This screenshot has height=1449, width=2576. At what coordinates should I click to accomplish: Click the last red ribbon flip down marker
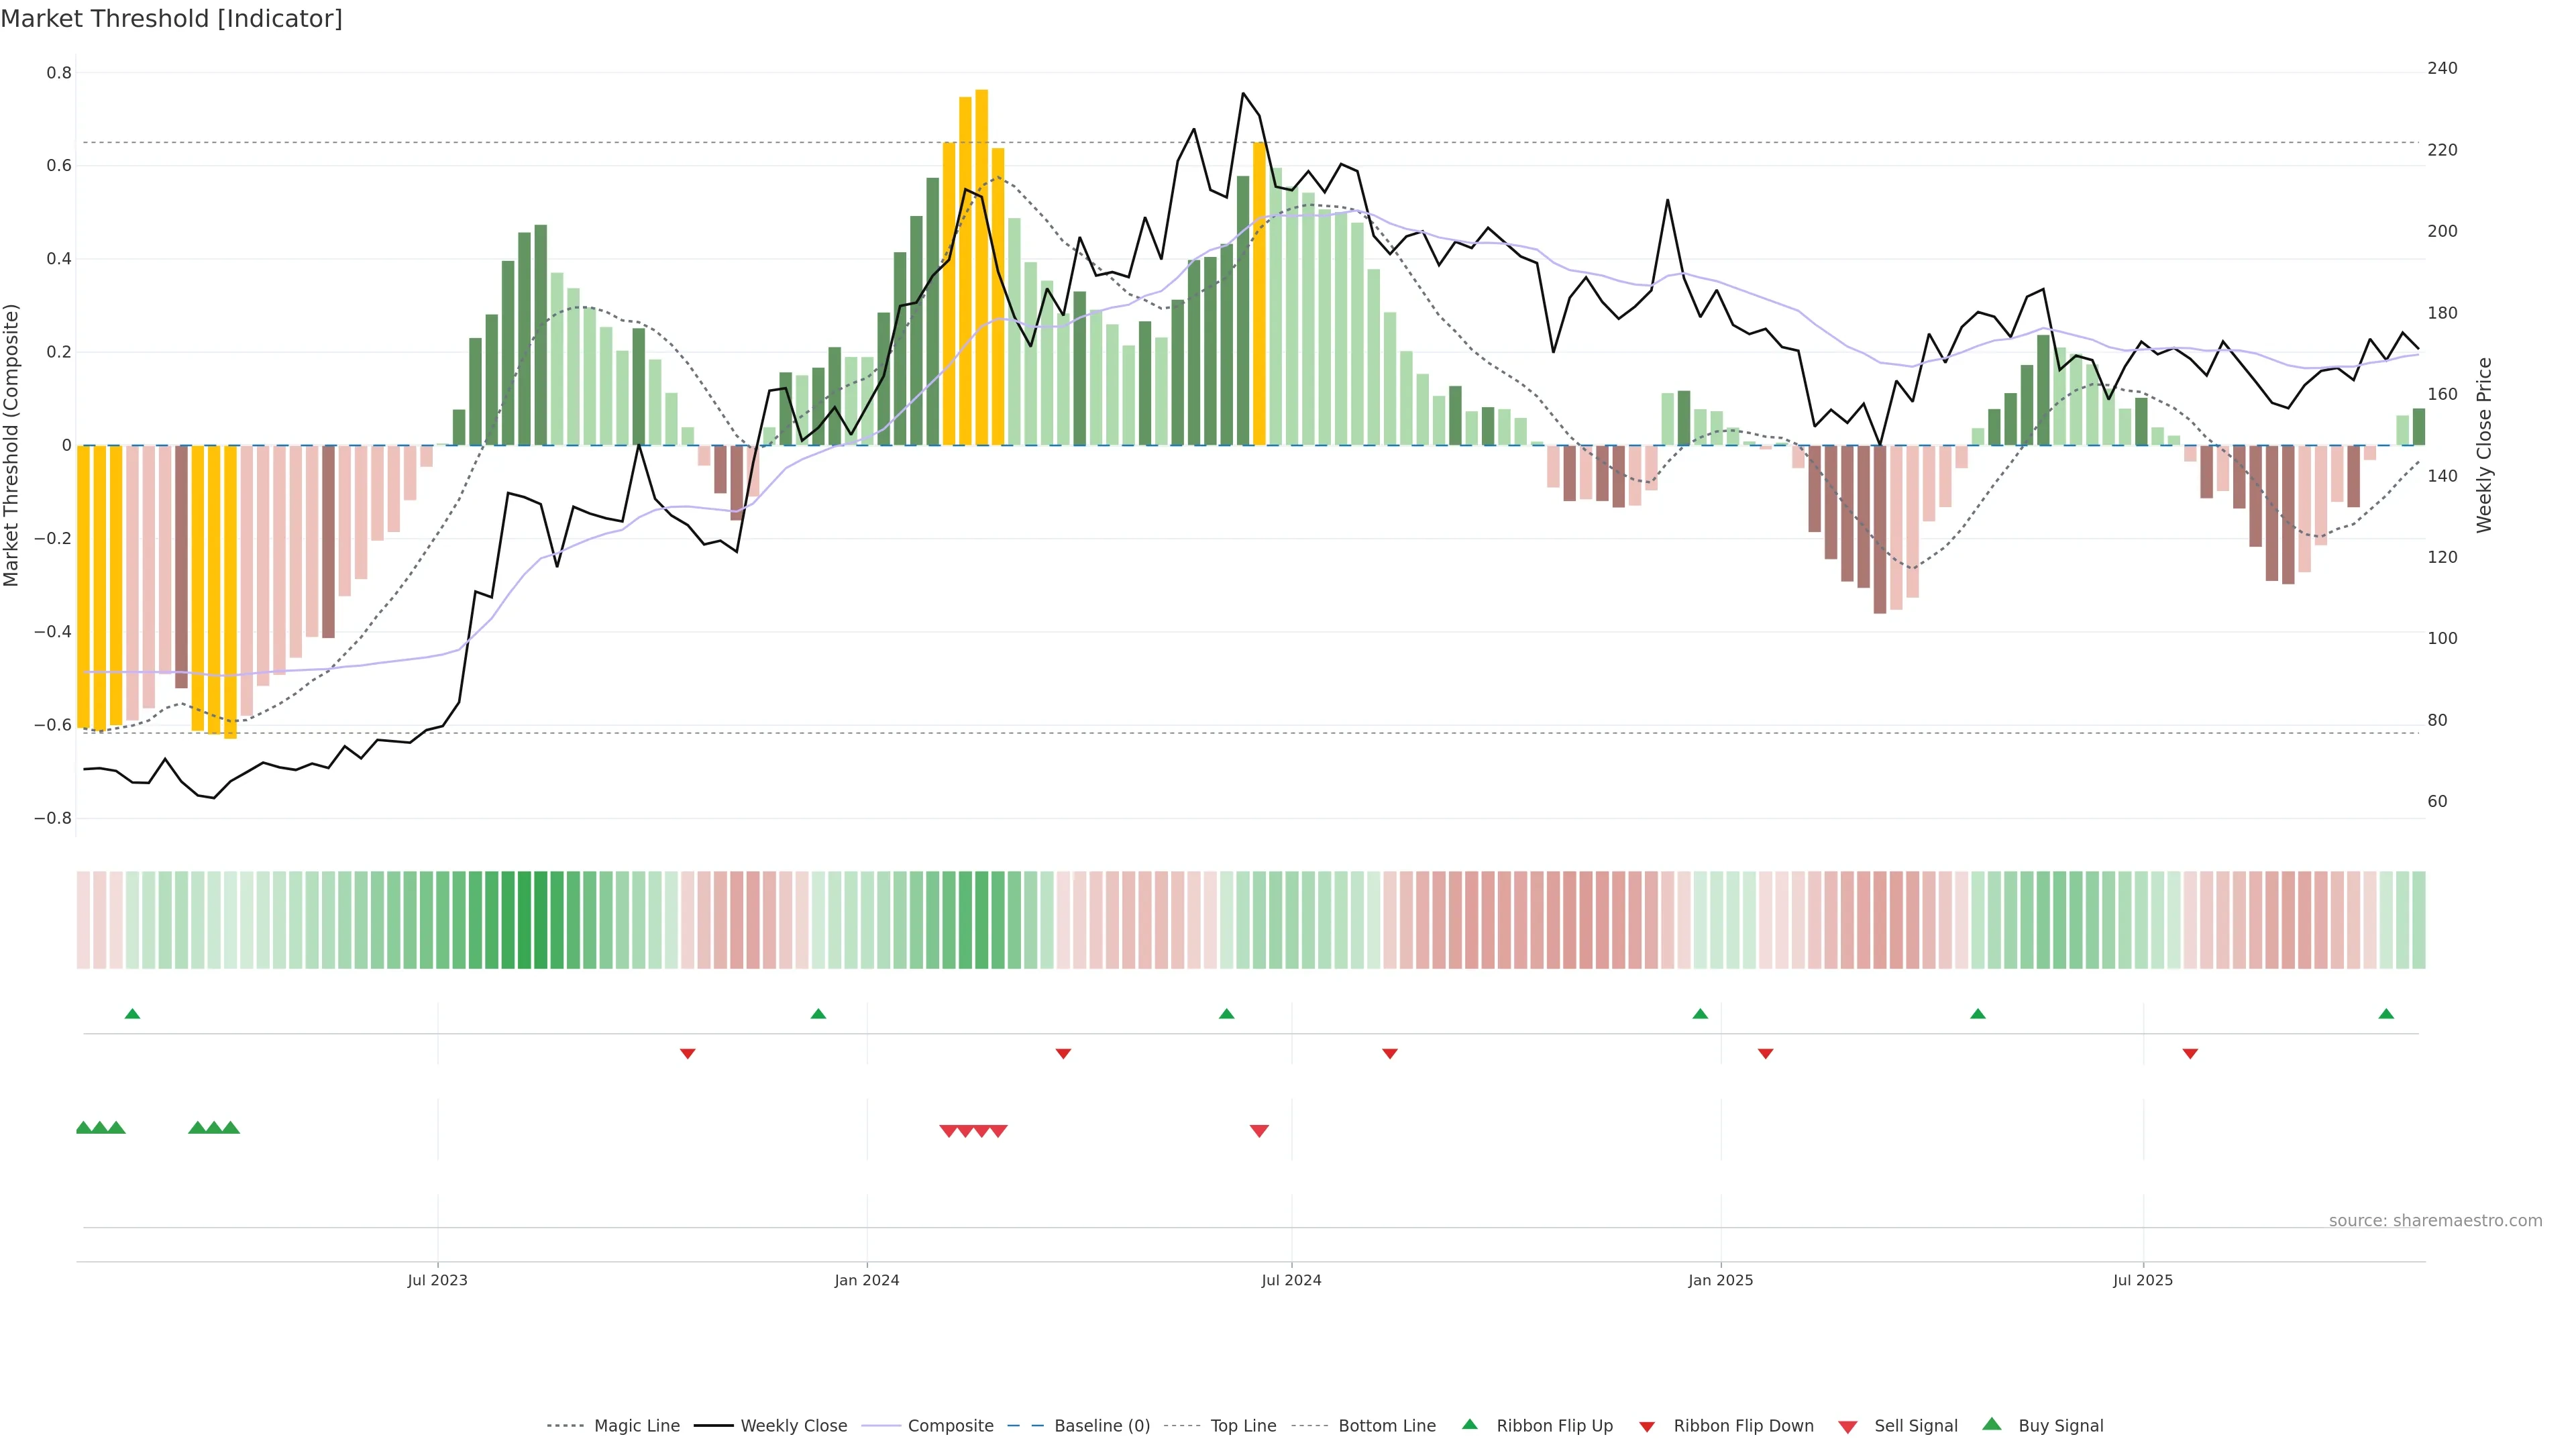pos(2190,1054)
